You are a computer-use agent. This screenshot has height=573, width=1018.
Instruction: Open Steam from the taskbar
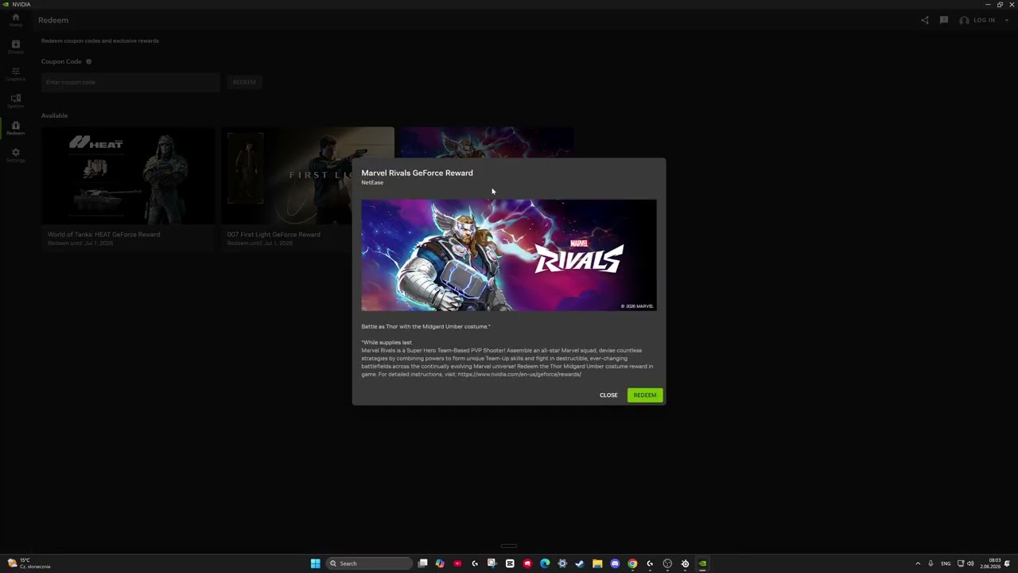[580, 563]
